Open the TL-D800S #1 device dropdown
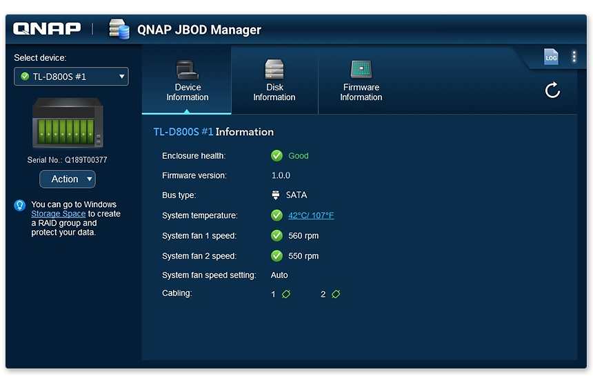 point(71,77)
